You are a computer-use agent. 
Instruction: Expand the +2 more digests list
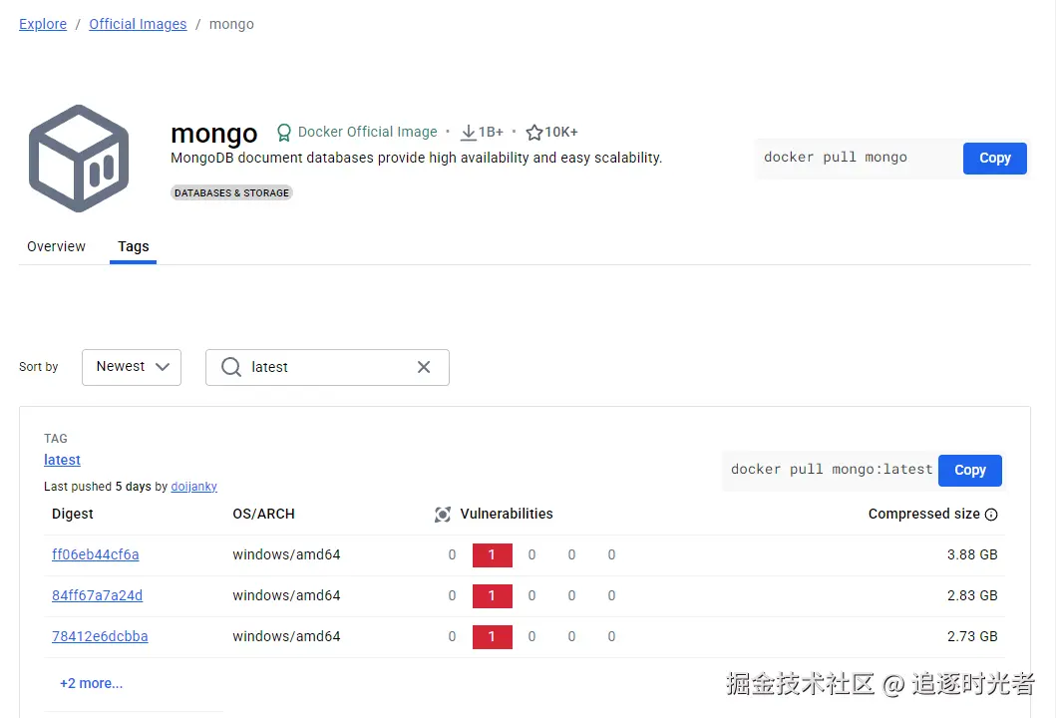(x=91, y=684)
